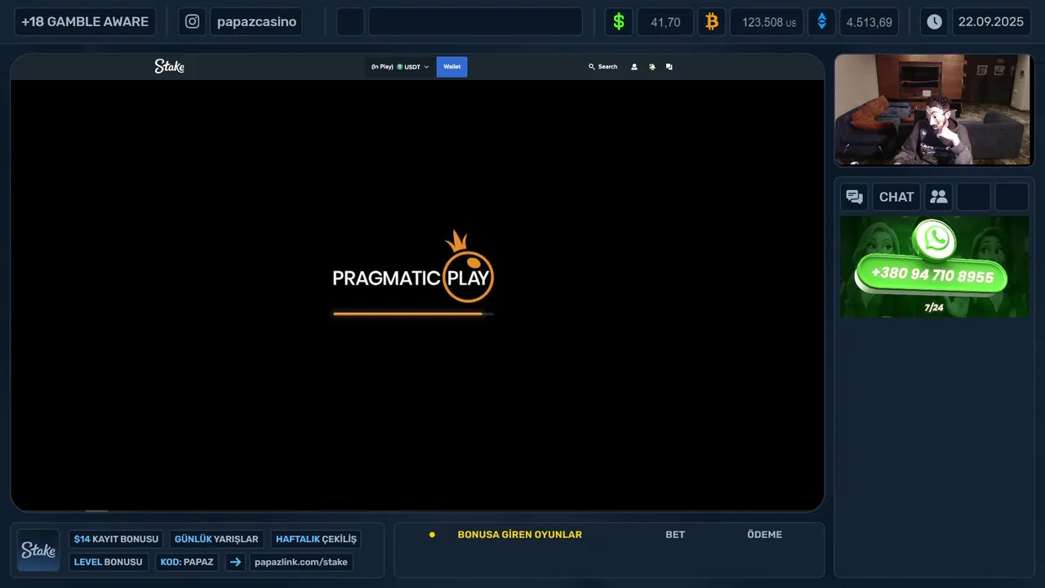Select the CHAT tab
Image resolution: width=1045 pixels, height=588 pixels.
click(896, 197)
